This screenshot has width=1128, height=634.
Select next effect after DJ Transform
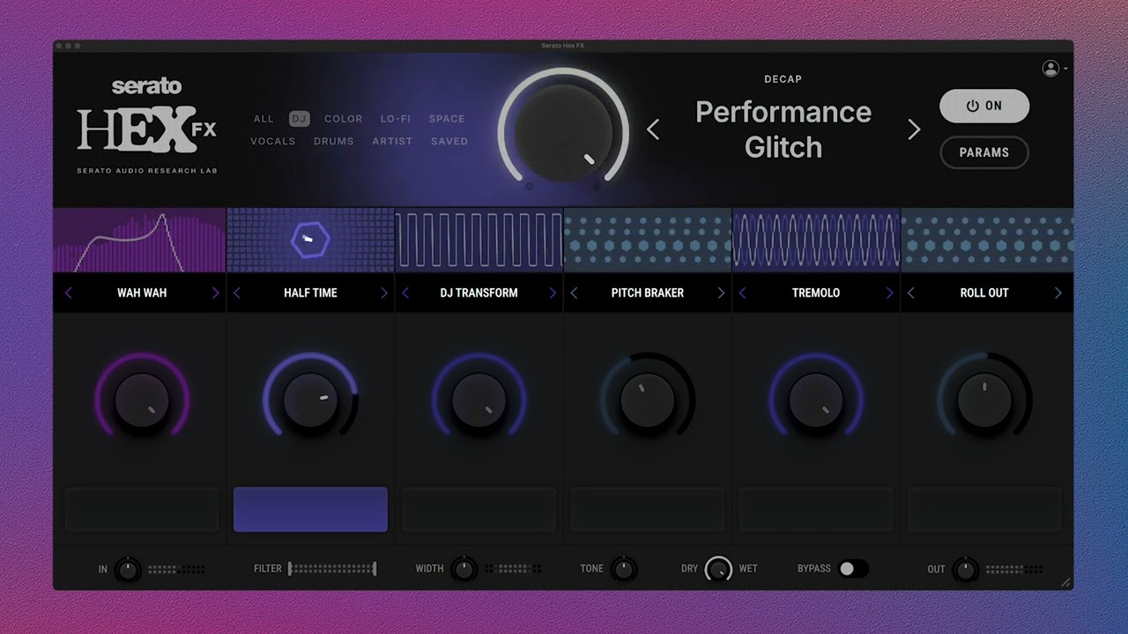(x=553, y=293)
